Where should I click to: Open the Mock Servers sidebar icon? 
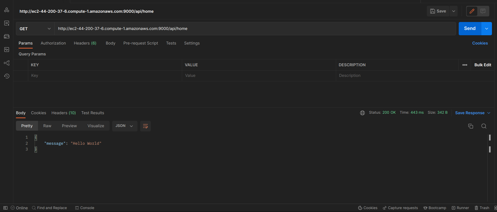(7, 36)
